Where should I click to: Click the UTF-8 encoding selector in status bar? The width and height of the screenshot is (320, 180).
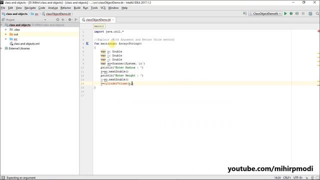[x=298, y=178]
